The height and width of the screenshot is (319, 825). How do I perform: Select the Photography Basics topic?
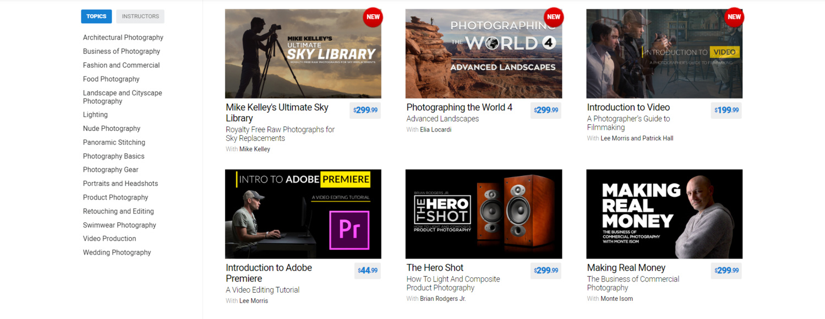(x=113, y=156)
